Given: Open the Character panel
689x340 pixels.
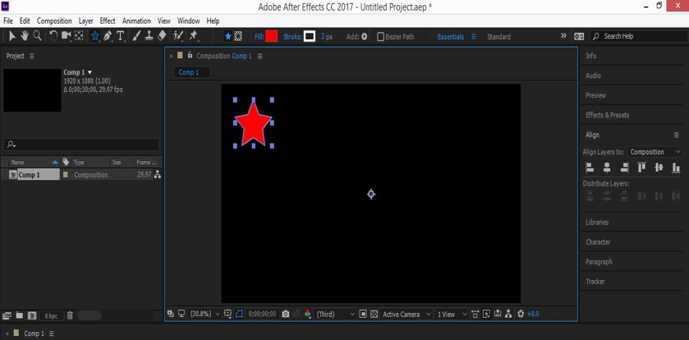Looking at the screenshot, I should pos(598,242).
